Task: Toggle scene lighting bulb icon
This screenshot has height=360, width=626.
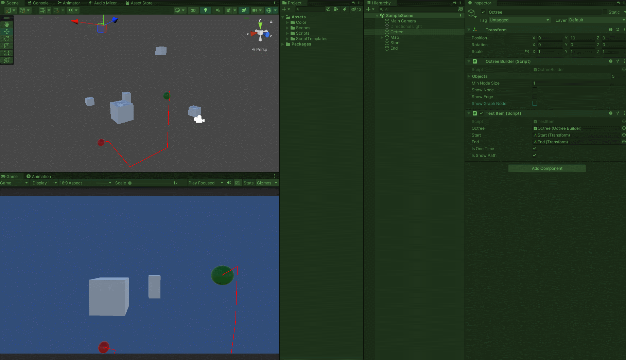Action: click(x=206, y=10)
